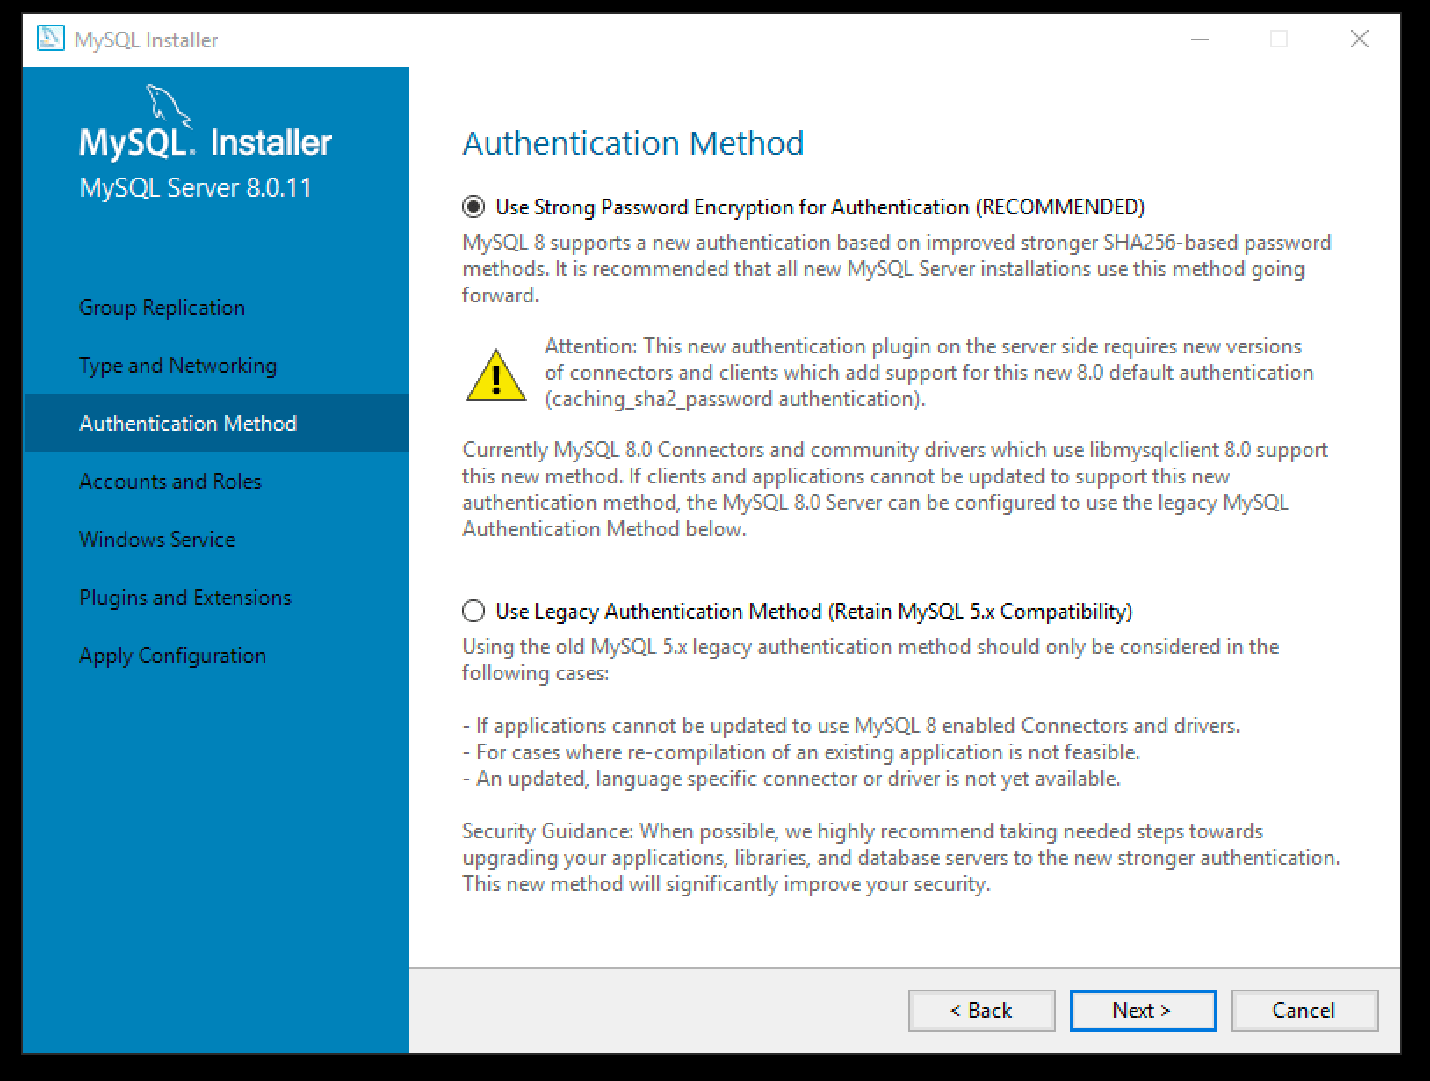Click the disabled maximize window button
The image size is (1430, 1081).
point(1279,40)
